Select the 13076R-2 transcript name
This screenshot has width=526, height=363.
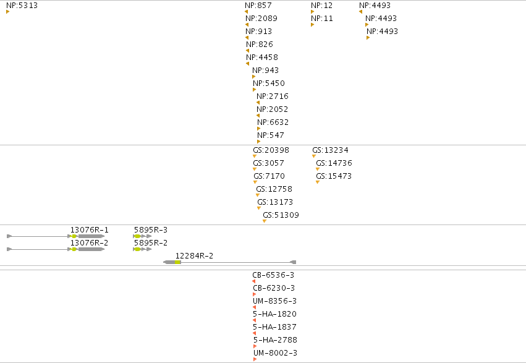click(89, 243)
